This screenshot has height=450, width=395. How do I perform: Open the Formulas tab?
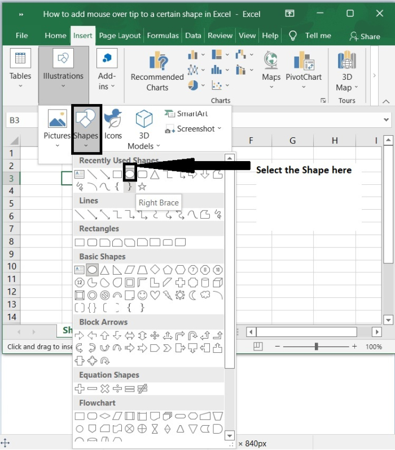pyautogui.click(x=163, y=36)
